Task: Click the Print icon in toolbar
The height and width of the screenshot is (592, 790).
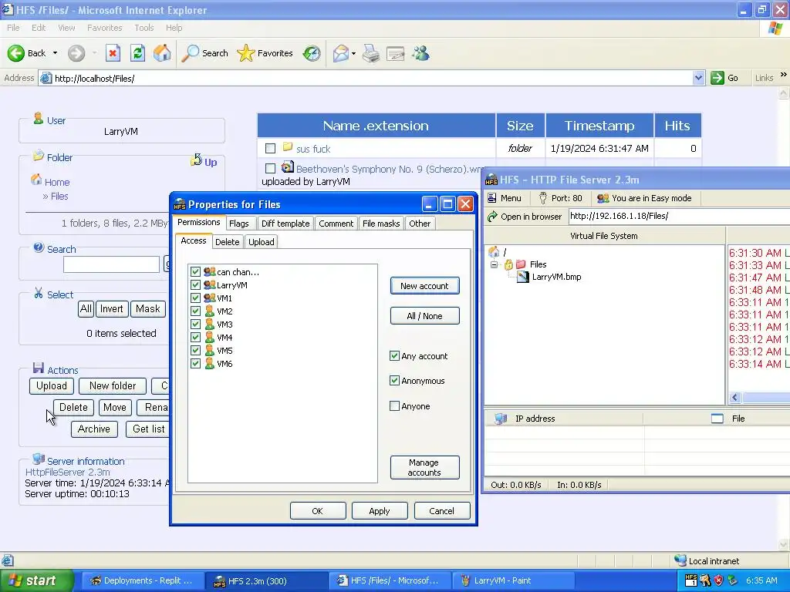Action: point(371,53)
